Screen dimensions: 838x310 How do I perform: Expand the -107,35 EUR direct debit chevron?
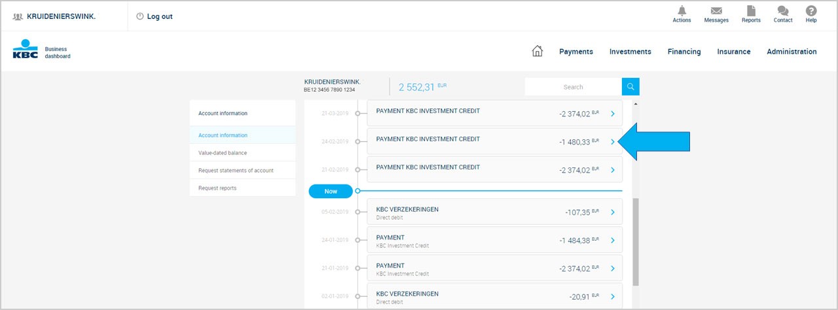coord(613,213)
